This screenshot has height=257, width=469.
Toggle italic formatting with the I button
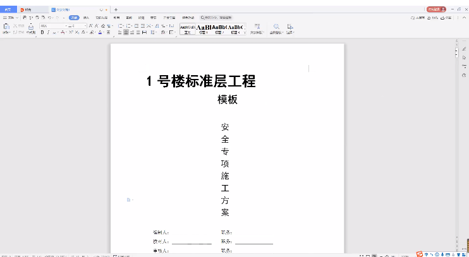[x=48, y=32]
